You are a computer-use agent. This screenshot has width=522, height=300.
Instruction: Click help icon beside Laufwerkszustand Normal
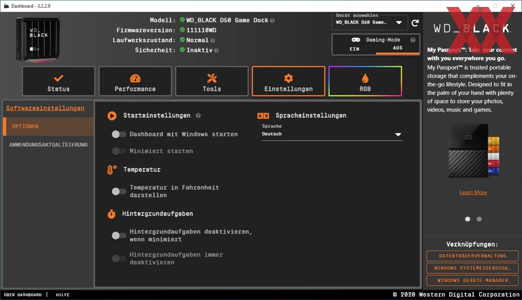(212, 40)
